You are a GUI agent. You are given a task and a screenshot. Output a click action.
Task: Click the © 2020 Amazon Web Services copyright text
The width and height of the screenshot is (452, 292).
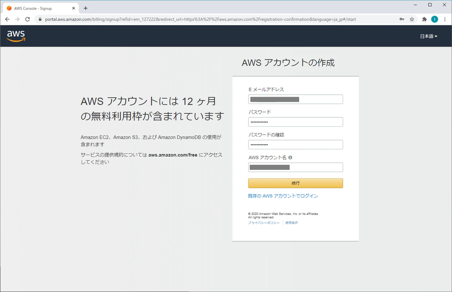coord(283,215)
